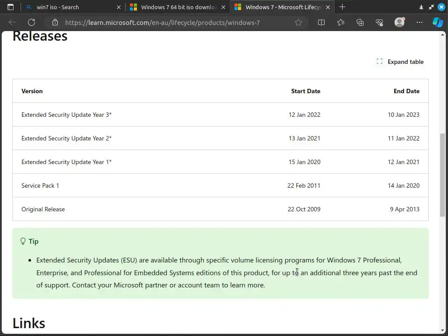The width and height of the screenshot is (448, 336).
Task: Click the Tip heading
Action: pos(33,241)
